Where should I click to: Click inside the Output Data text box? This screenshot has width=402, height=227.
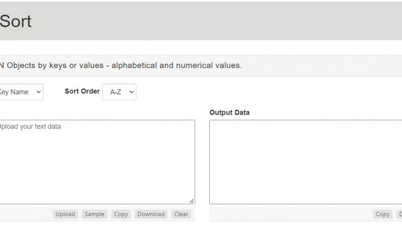coord(305,162)
